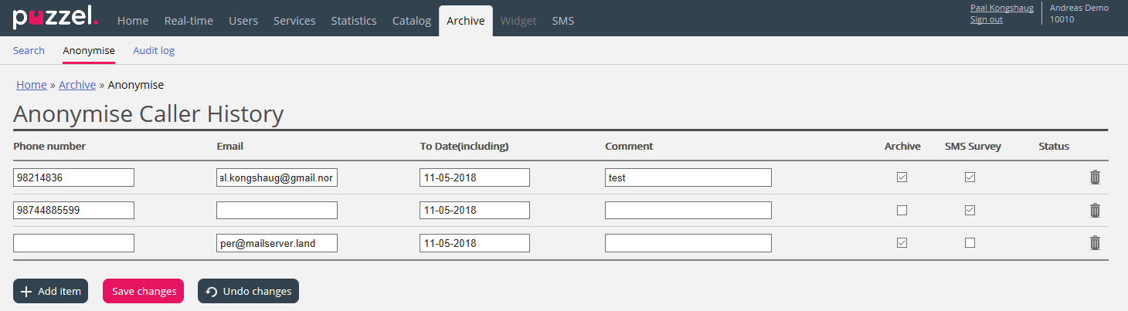Go to the Search sub-tab

29,51
